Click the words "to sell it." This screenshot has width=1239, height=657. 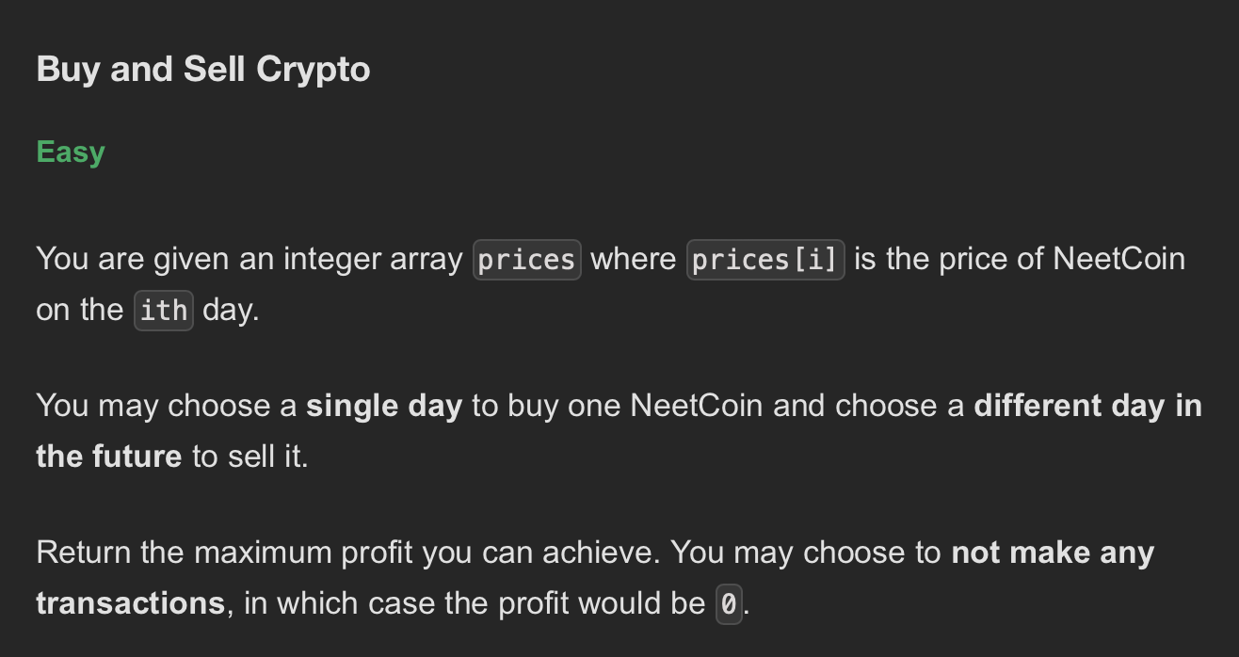click(x=250, y=457)
